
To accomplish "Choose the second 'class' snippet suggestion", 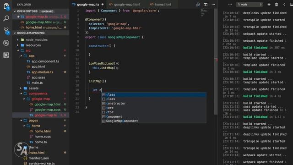I will click(x=154, y=99).
